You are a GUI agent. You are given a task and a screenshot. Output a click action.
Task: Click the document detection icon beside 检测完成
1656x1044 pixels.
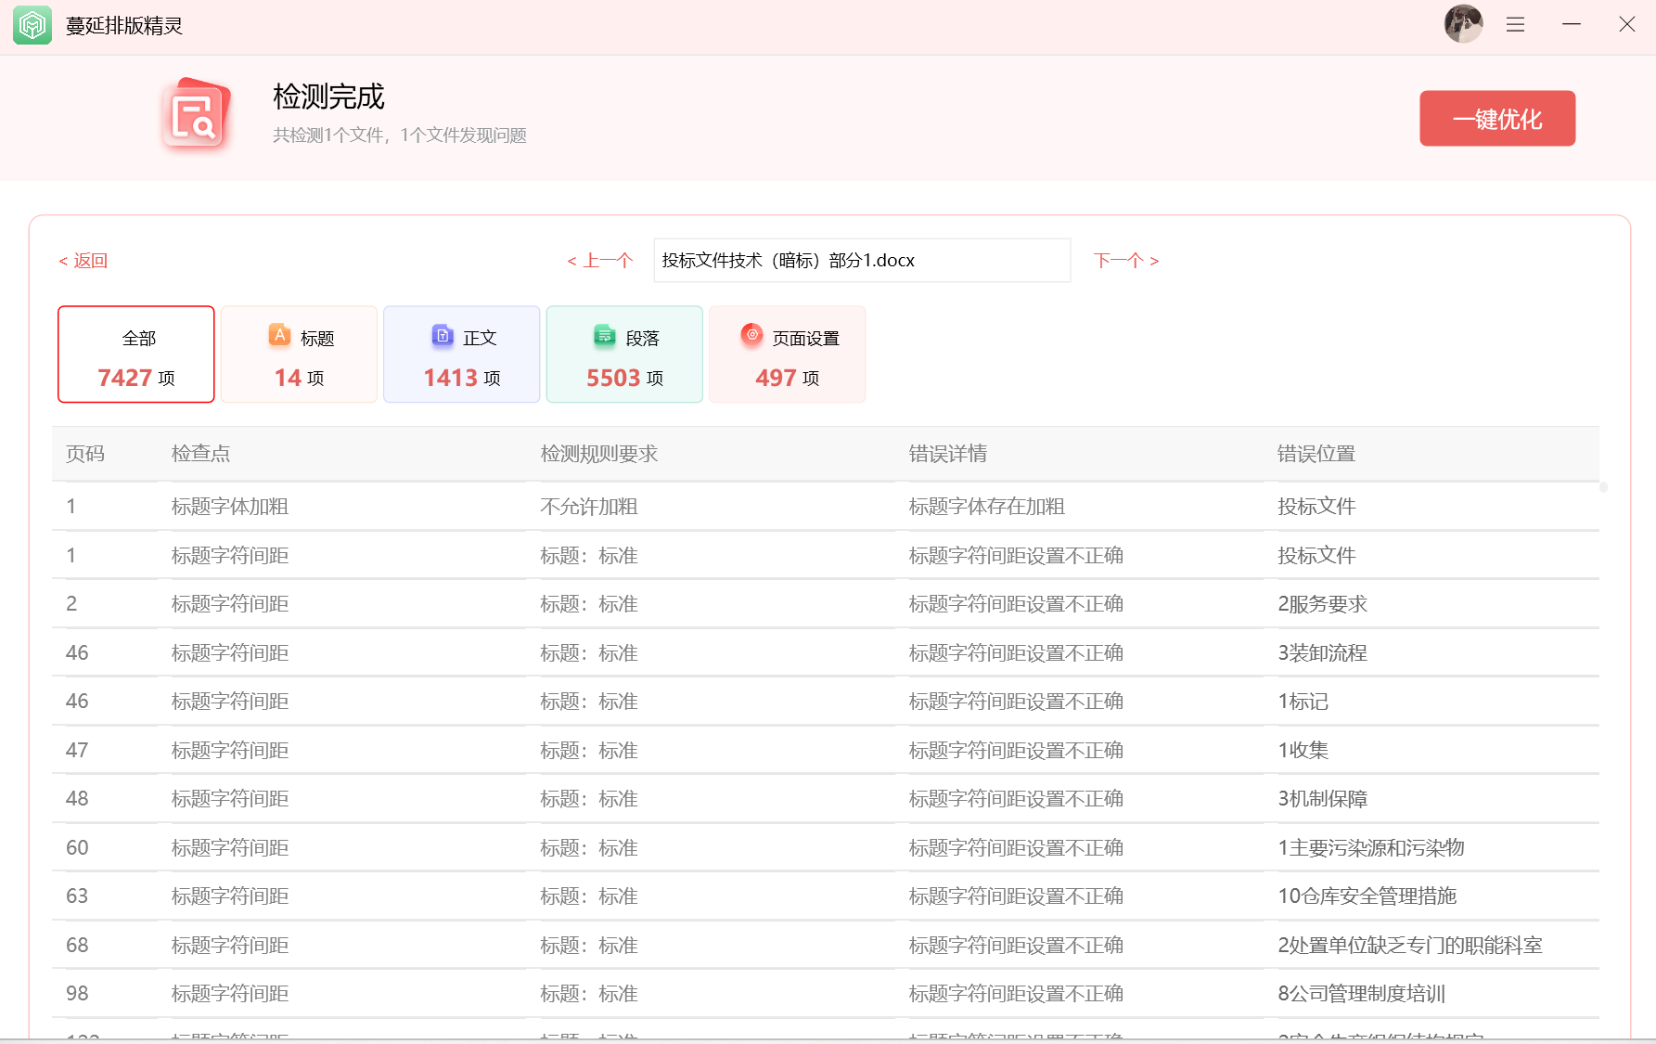(195, 114)
